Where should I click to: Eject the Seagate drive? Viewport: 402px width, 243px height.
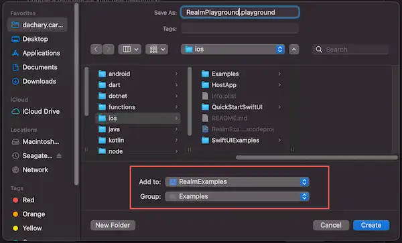click(59, 156)
